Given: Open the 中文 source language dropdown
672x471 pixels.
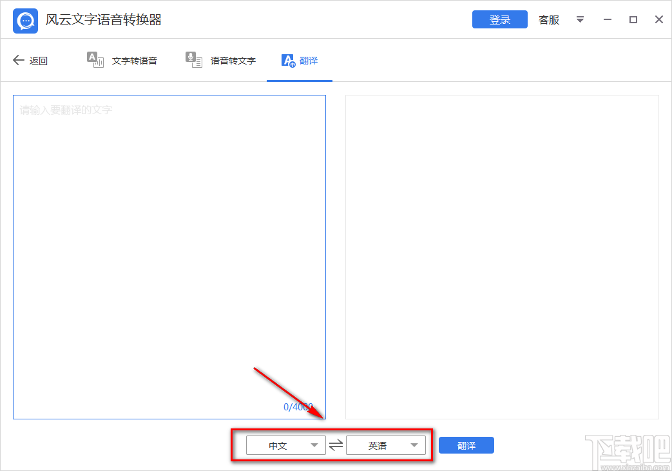Looking at the screenshot, I should click(286, 445).
